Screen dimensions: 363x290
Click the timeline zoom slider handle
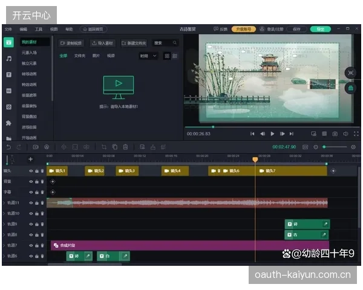click(324, 147)
